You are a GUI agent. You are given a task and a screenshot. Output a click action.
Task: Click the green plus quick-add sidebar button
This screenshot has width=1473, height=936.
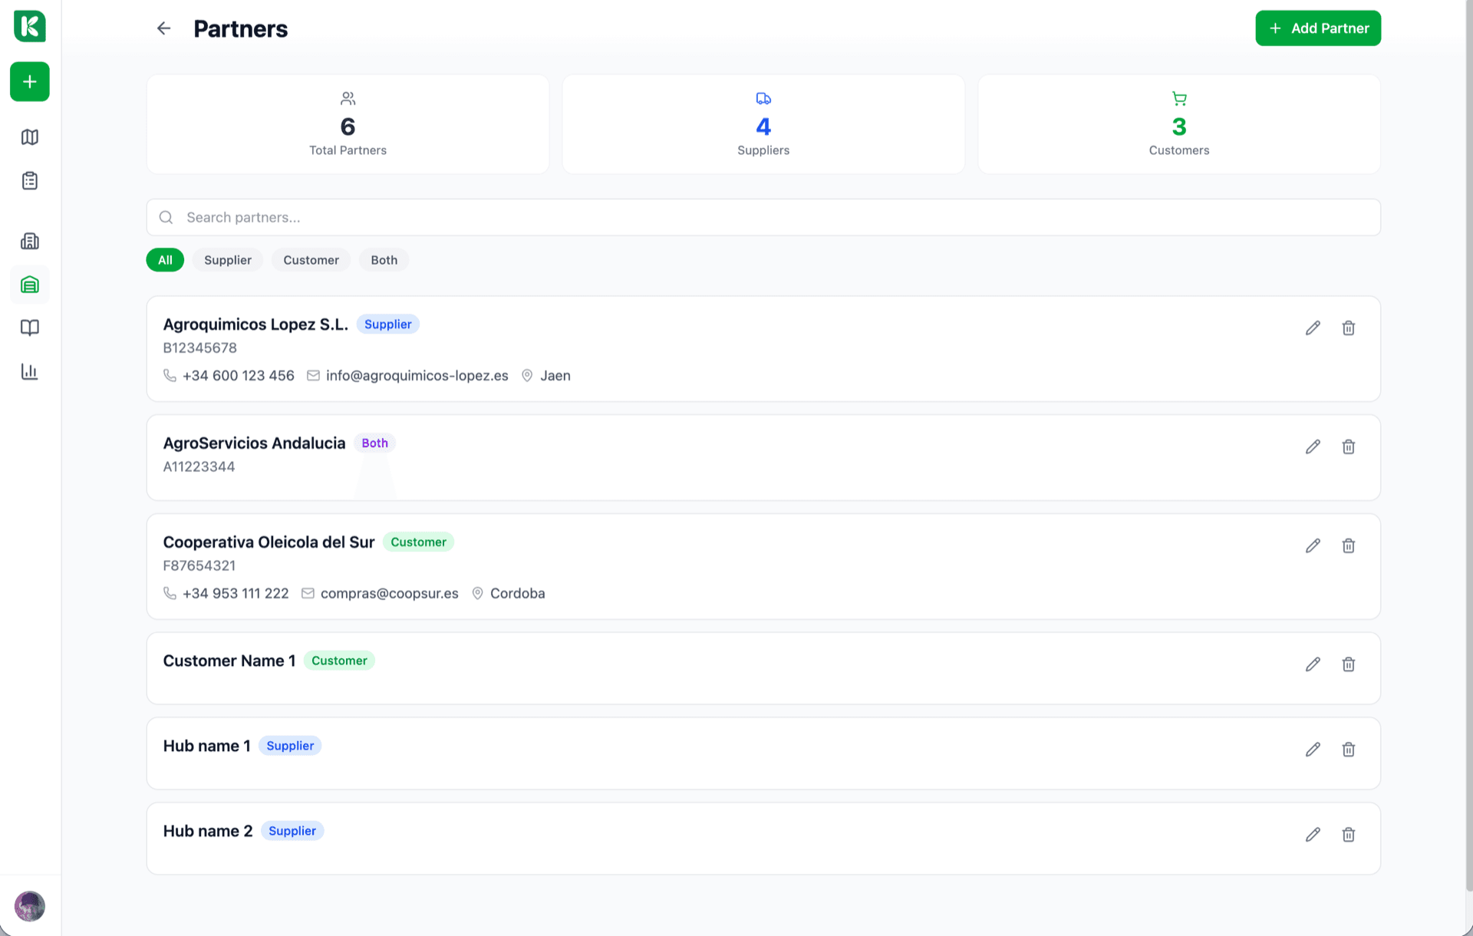[x=29, y=81]
